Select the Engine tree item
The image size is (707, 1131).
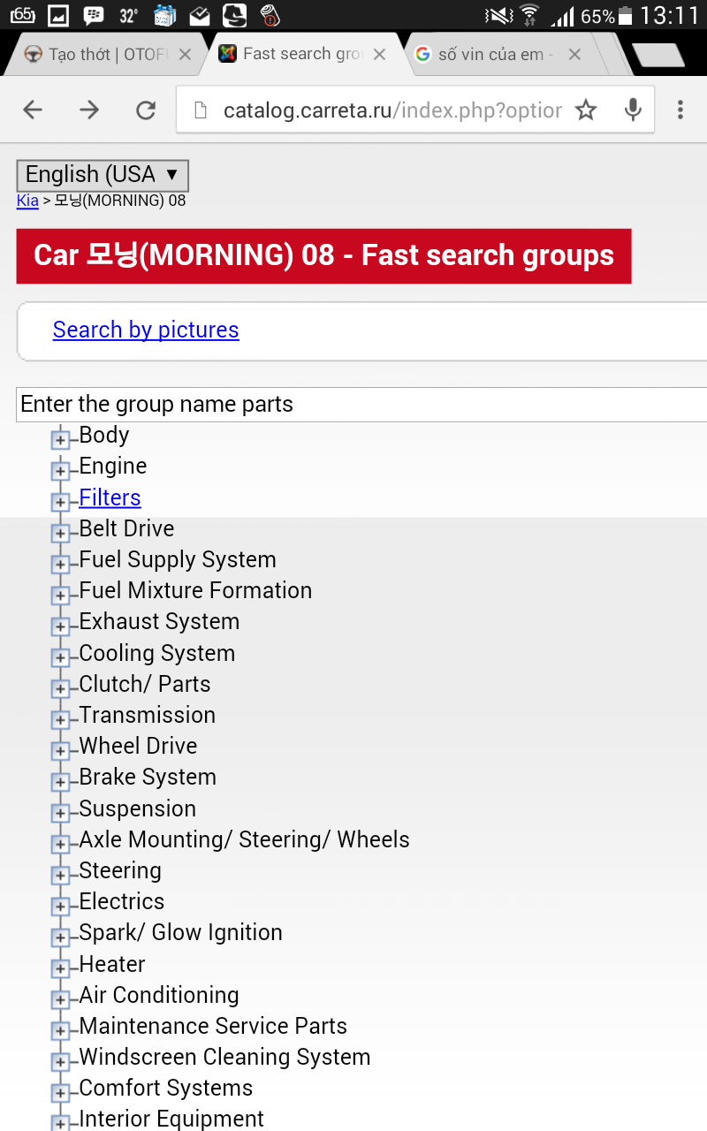coord(113,466)
